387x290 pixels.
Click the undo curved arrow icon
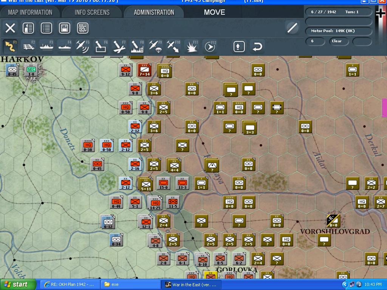(257, 46)
